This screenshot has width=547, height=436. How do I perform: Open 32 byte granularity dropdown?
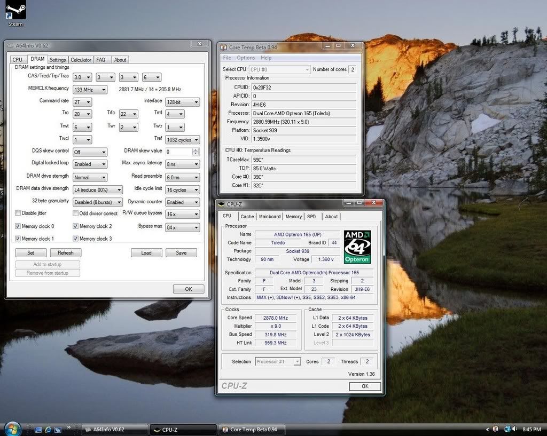click(x=98, y=202)
